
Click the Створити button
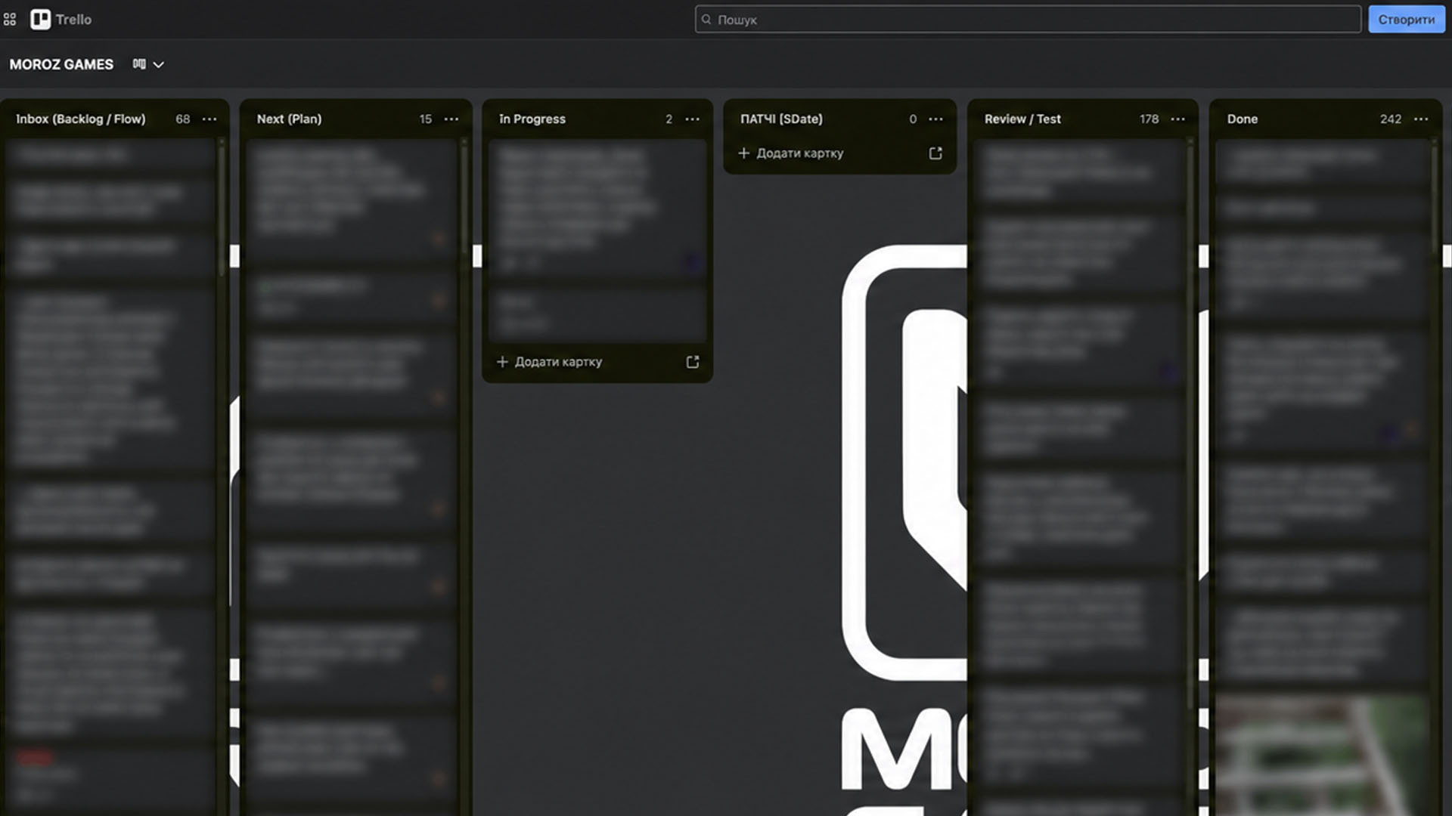[x=1406, y=20]
